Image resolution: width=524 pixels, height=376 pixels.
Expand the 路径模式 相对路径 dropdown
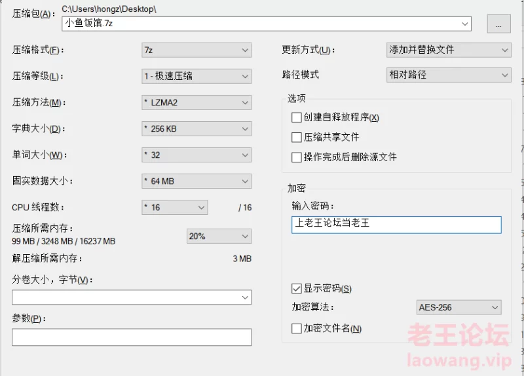pos(449,75)
